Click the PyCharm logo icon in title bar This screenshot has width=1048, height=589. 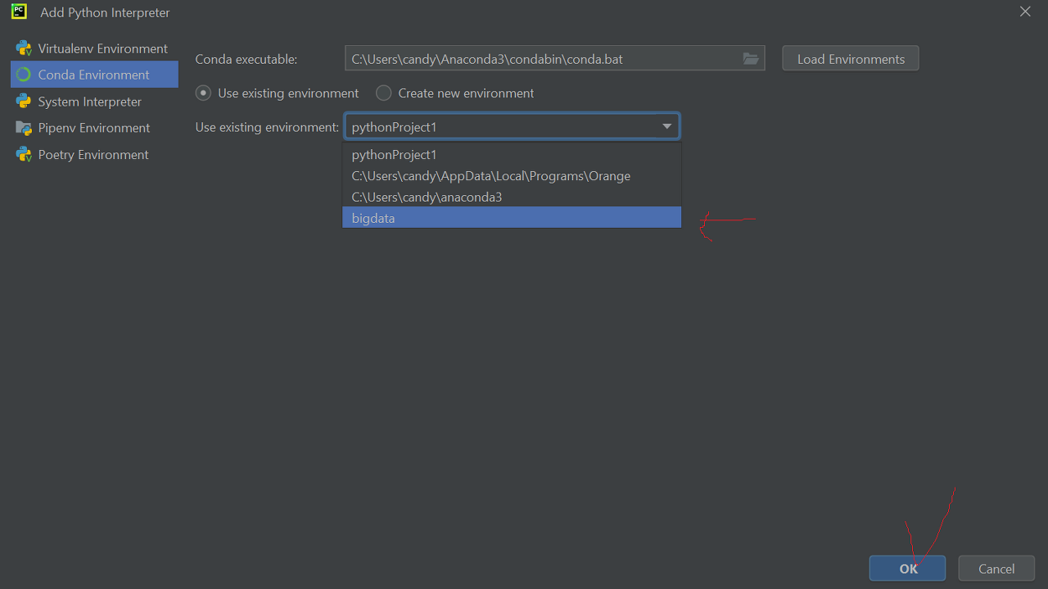click(20, 11)
